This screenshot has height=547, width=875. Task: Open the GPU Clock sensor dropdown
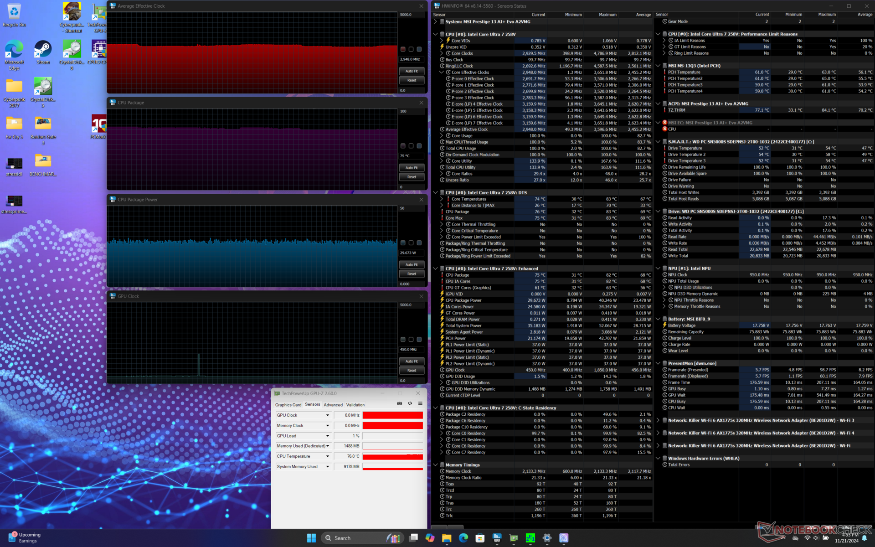(x=327, y=415)
